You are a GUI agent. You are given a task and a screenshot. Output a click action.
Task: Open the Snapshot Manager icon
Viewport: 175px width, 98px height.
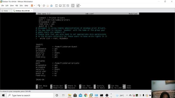[x=51, y=5]
